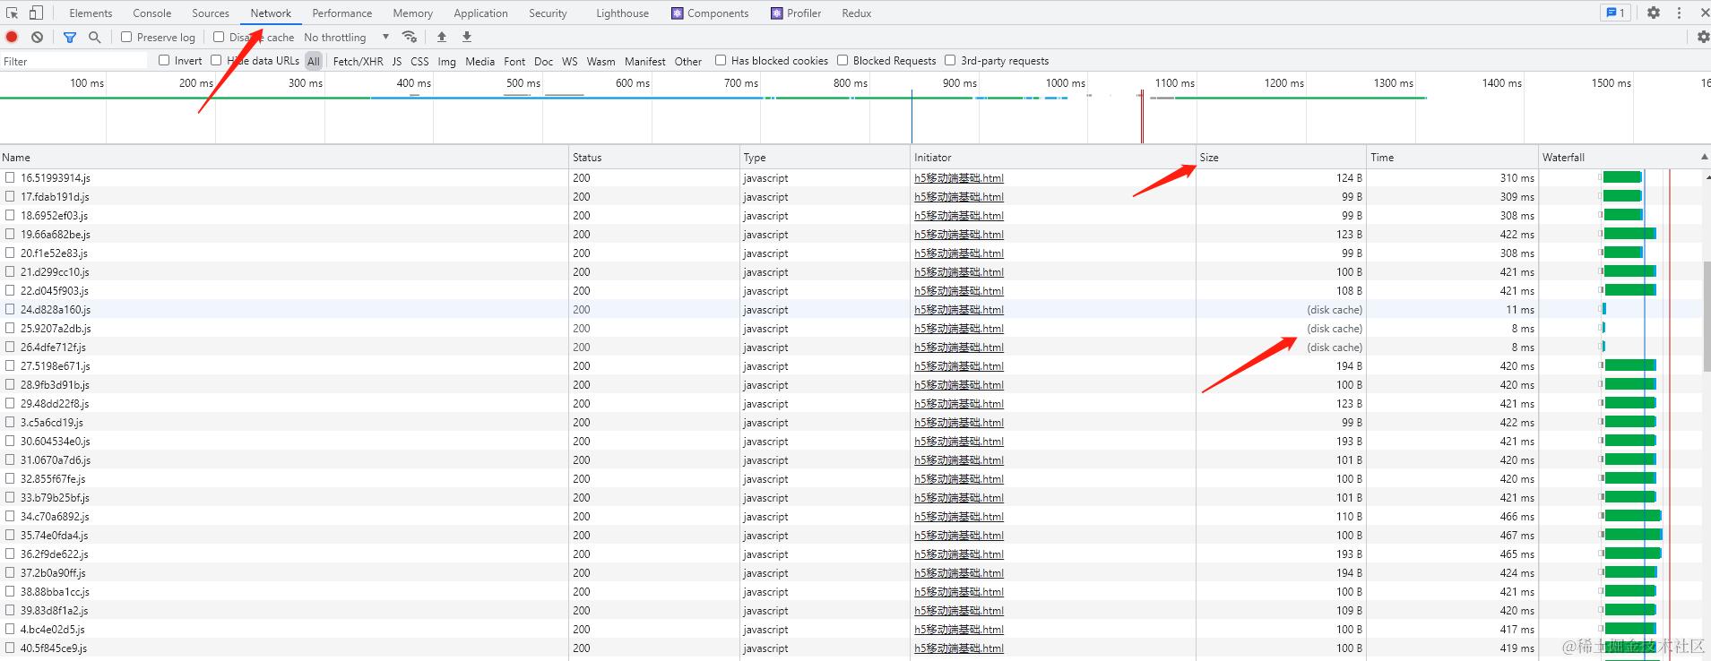Image resolution: width=1711 pixels, height=661 pixels.
Task: Click the import HAR upload arrow
Action: click(442, 37)
